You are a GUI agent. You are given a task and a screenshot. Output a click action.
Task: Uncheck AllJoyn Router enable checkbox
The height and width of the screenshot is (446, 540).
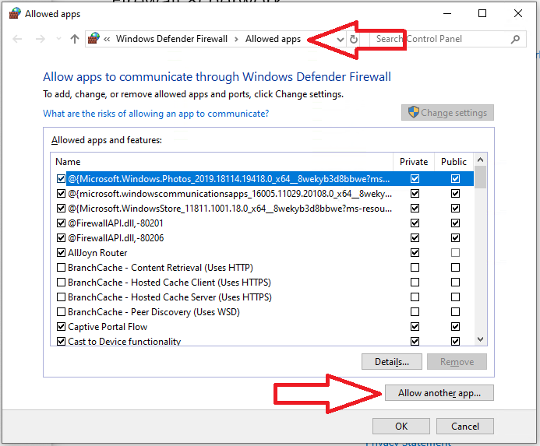(61, 253)
